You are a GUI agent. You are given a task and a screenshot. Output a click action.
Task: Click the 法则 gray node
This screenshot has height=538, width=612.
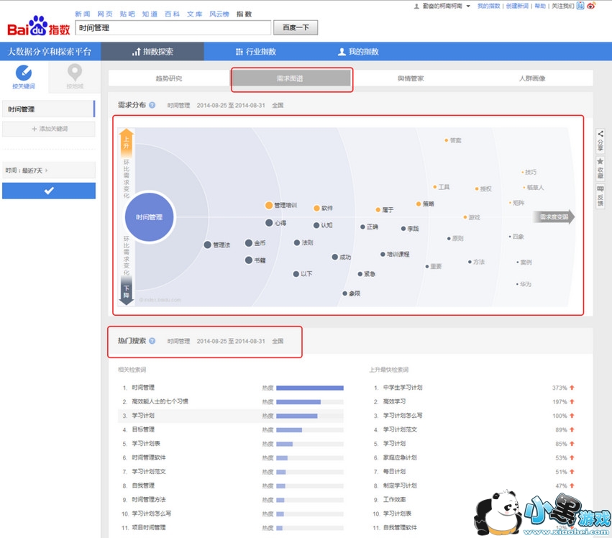pyautogui.click(x=297, y=242)
